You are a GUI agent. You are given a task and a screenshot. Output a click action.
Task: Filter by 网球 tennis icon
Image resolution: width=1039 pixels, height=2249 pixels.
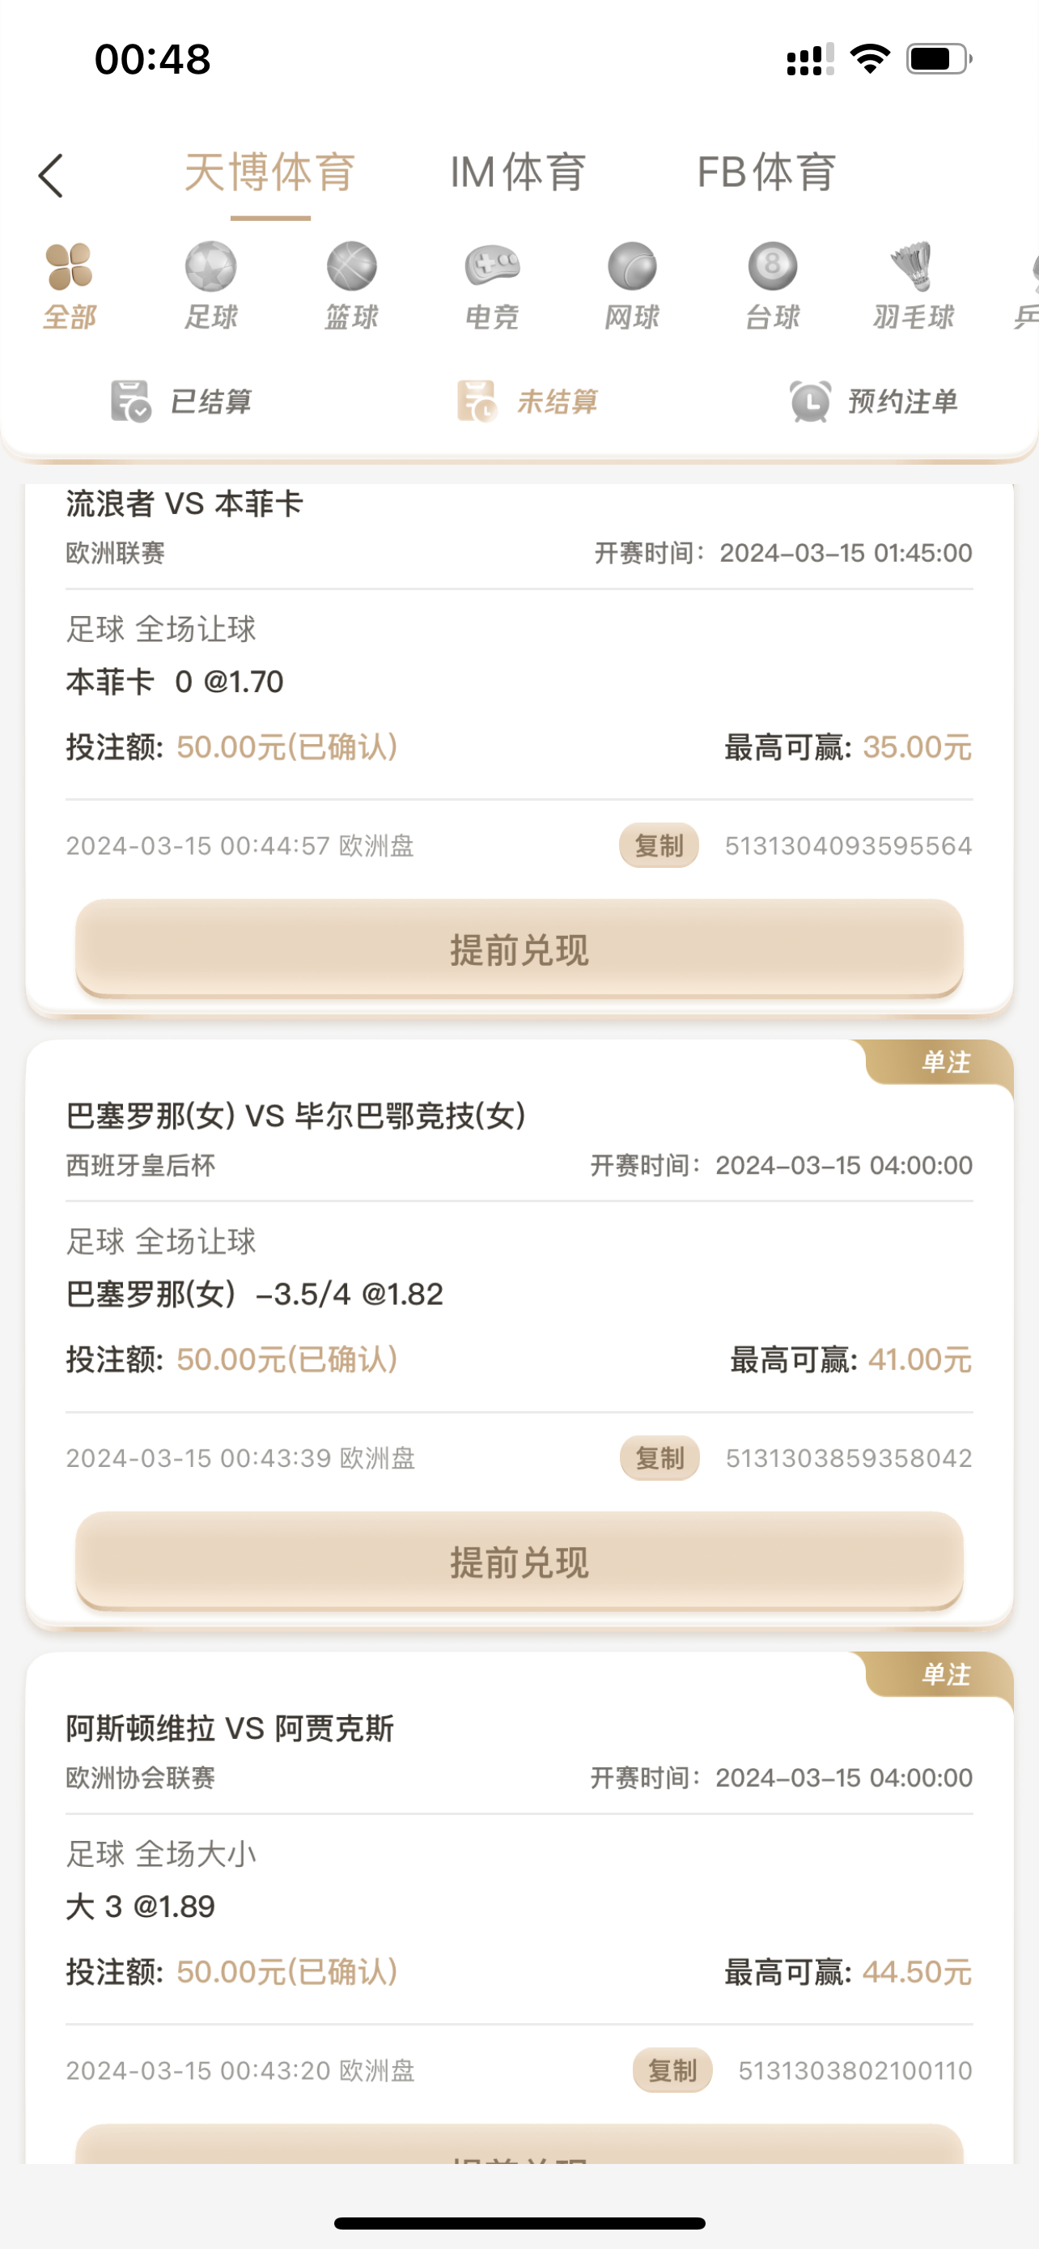click(x=633, y=266)
